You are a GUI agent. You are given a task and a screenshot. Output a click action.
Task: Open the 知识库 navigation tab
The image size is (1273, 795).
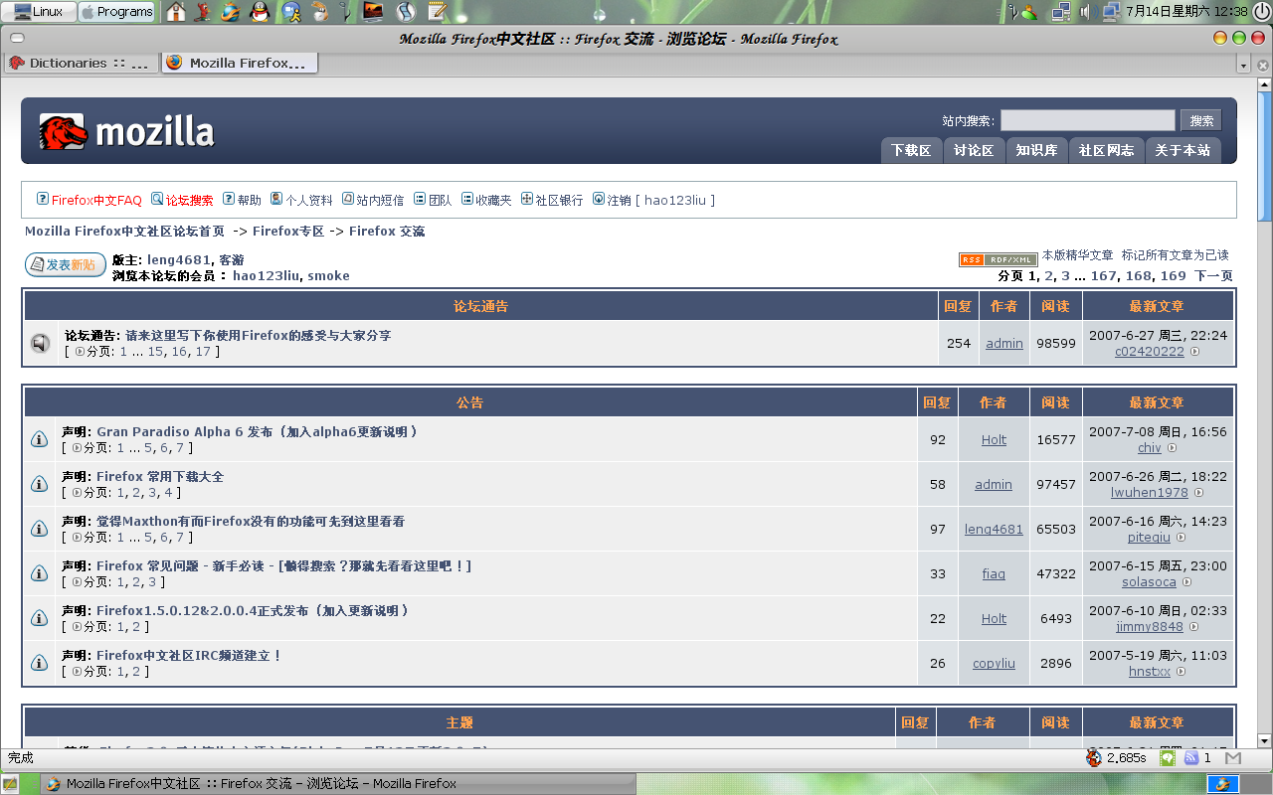(1036, 150)
